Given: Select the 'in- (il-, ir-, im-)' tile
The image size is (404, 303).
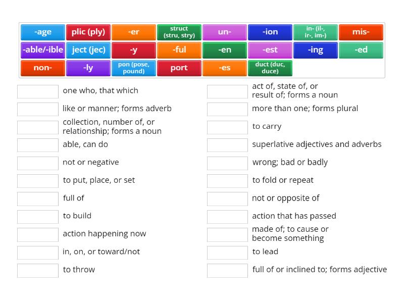Looking at the screenshot, I should coord(316,32).
